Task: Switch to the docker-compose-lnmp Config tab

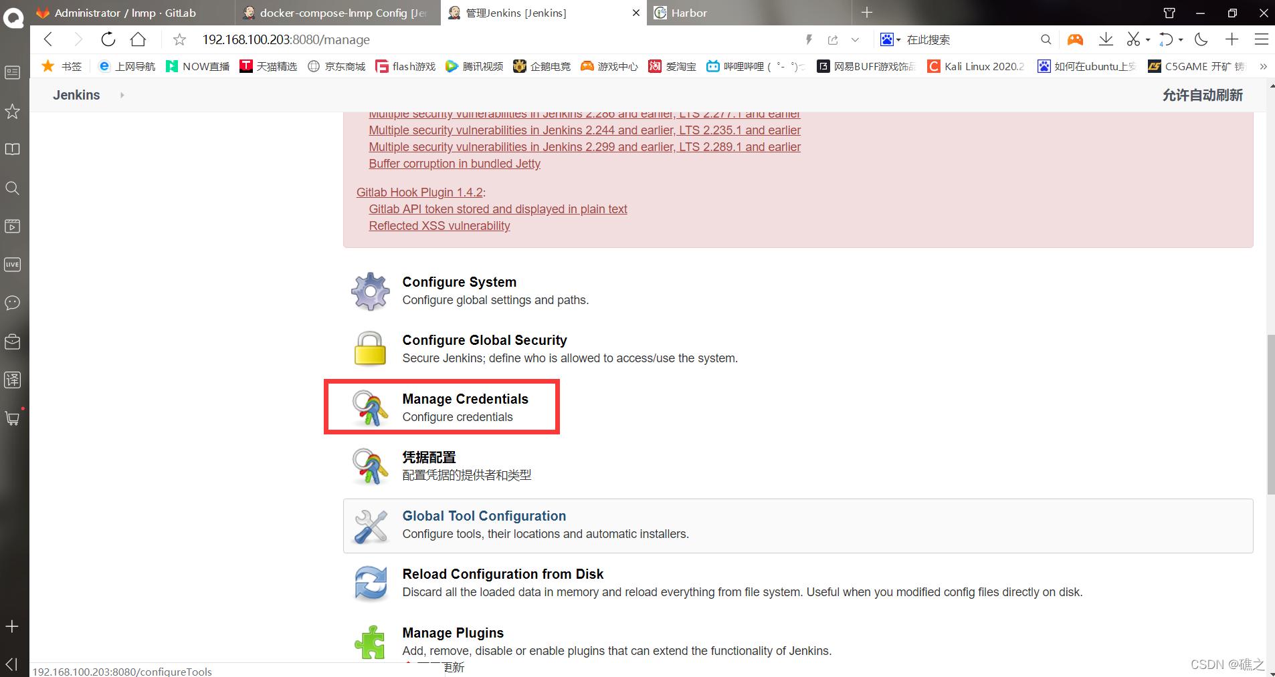Action: [x=338, y=13]
